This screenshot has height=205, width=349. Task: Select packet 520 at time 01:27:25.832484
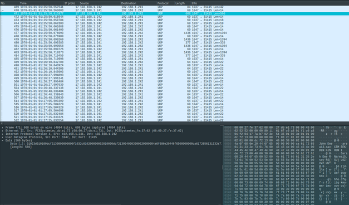pyautogui.click(x=175, y=114)
